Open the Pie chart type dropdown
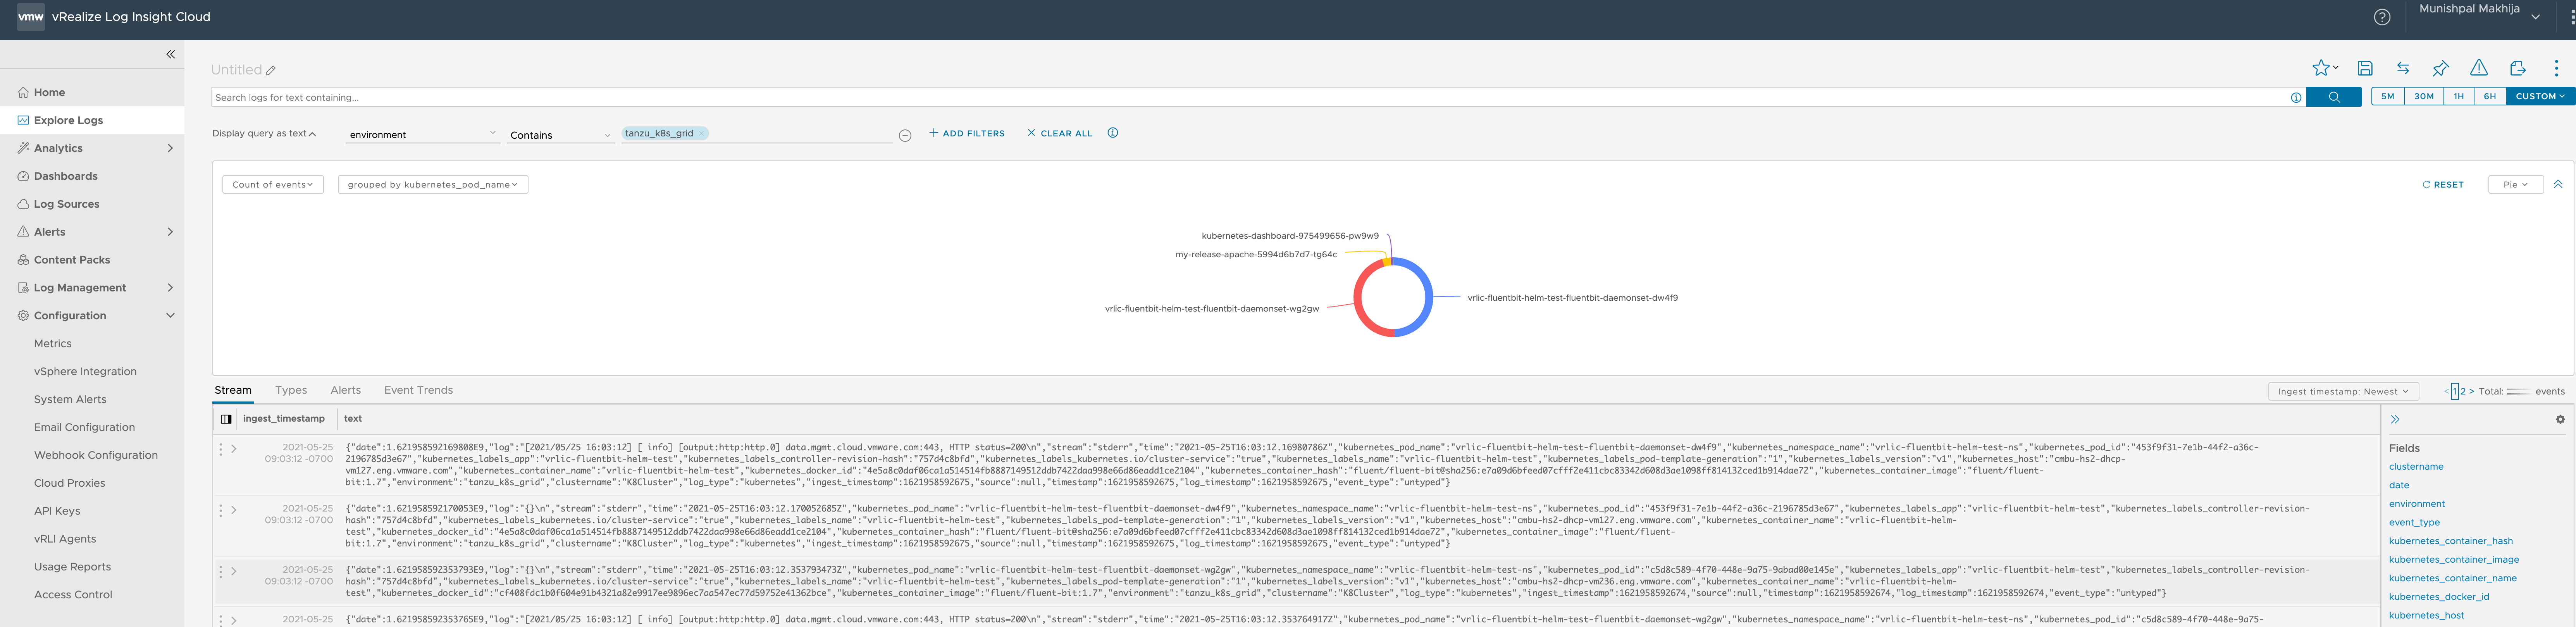Screen dimensions: 2576x627 pyautogui.click(x=2515, y=184)
